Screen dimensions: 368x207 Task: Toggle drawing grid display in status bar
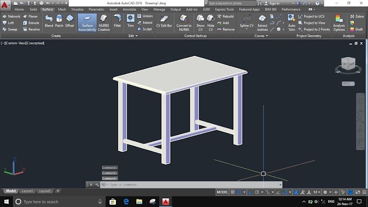point(233,192)
